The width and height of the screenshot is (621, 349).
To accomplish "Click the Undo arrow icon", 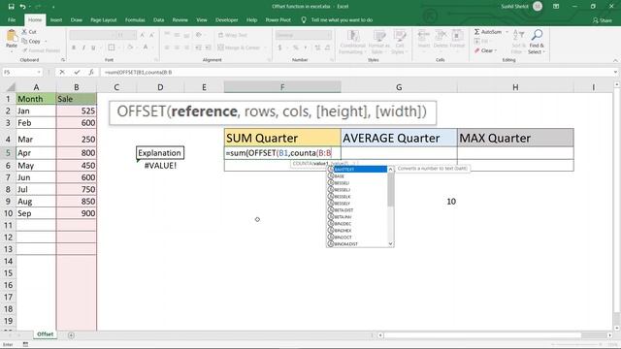I will (22, 7).
